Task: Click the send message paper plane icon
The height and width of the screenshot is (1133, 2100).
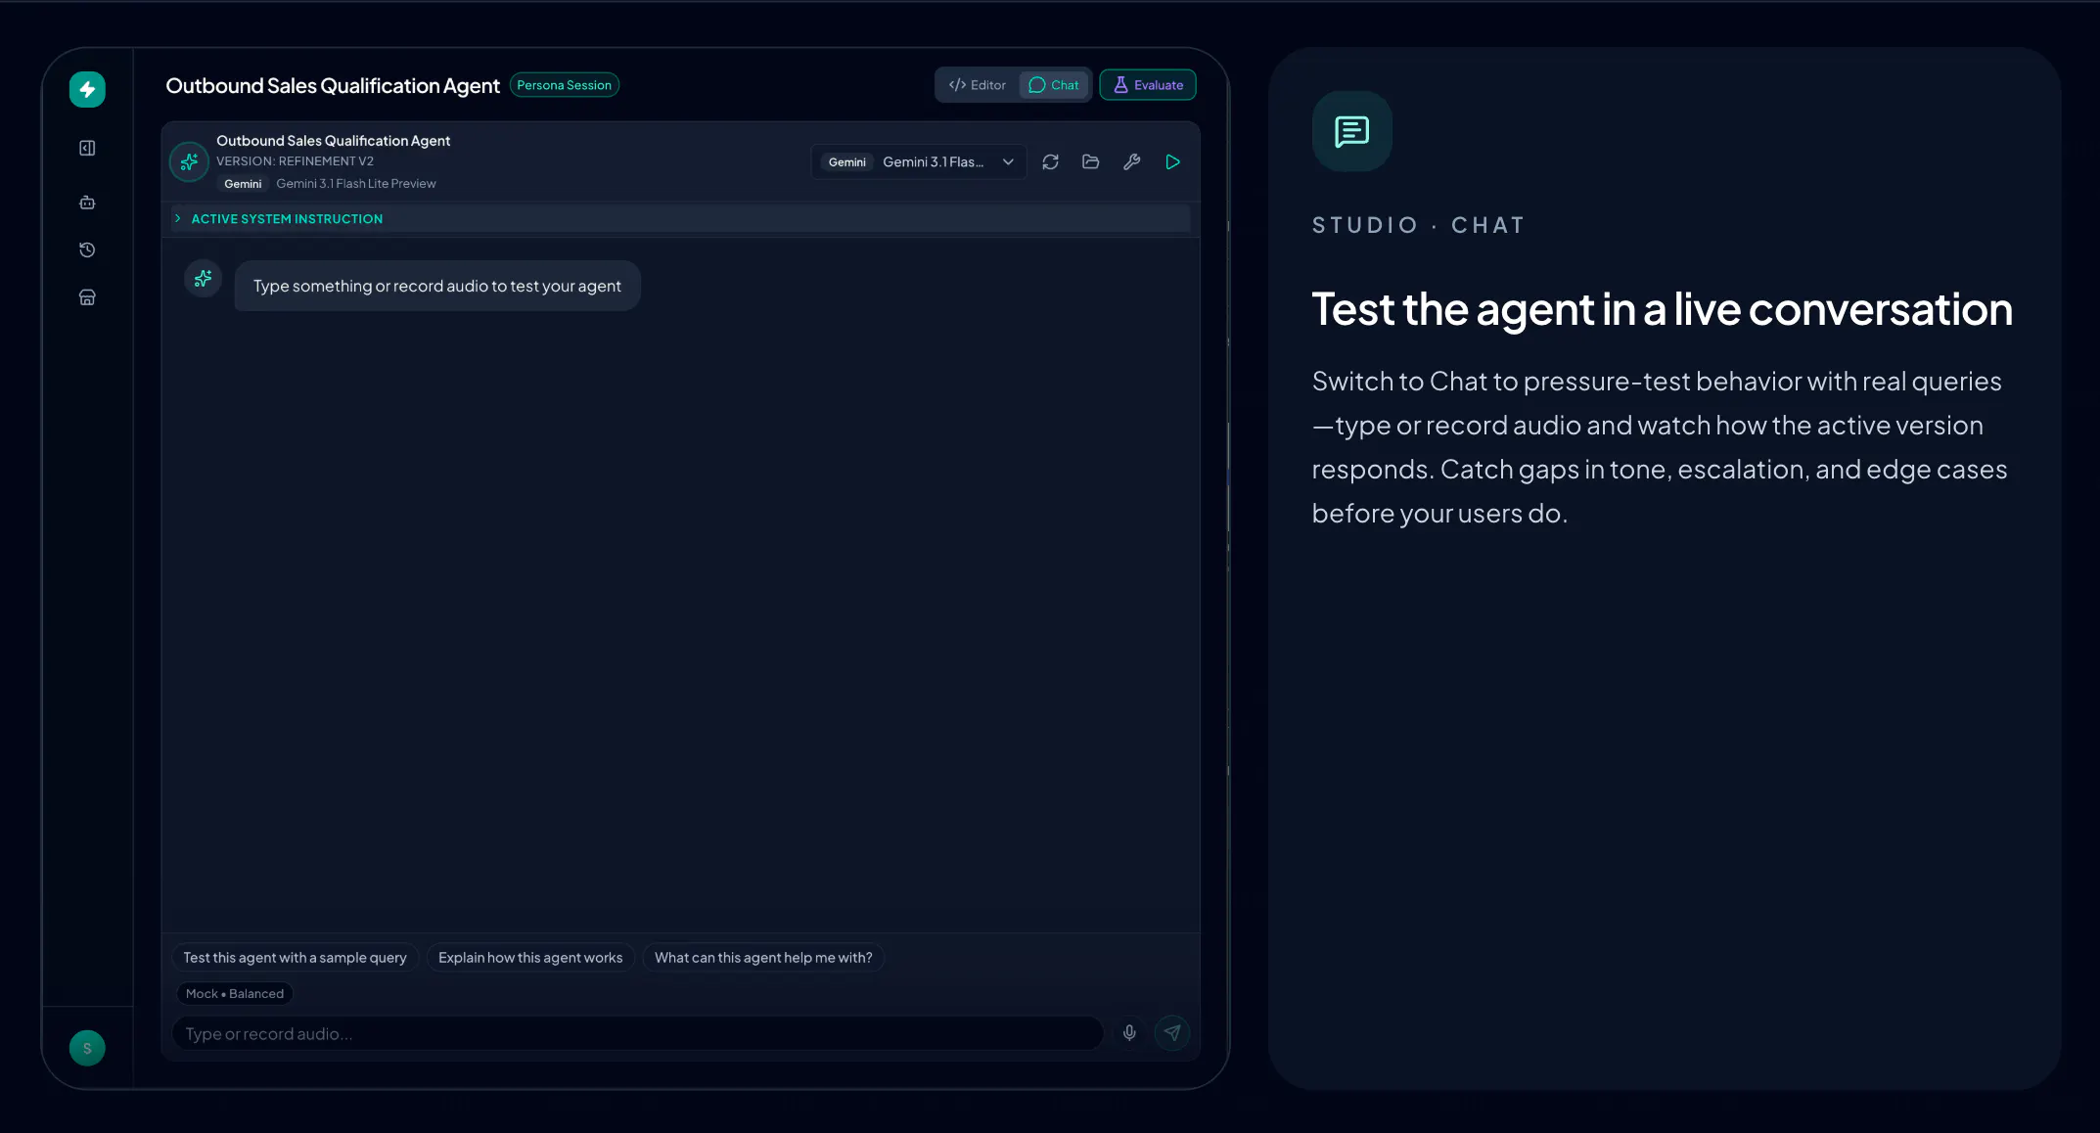Action: click(x=1172, y=1032)
